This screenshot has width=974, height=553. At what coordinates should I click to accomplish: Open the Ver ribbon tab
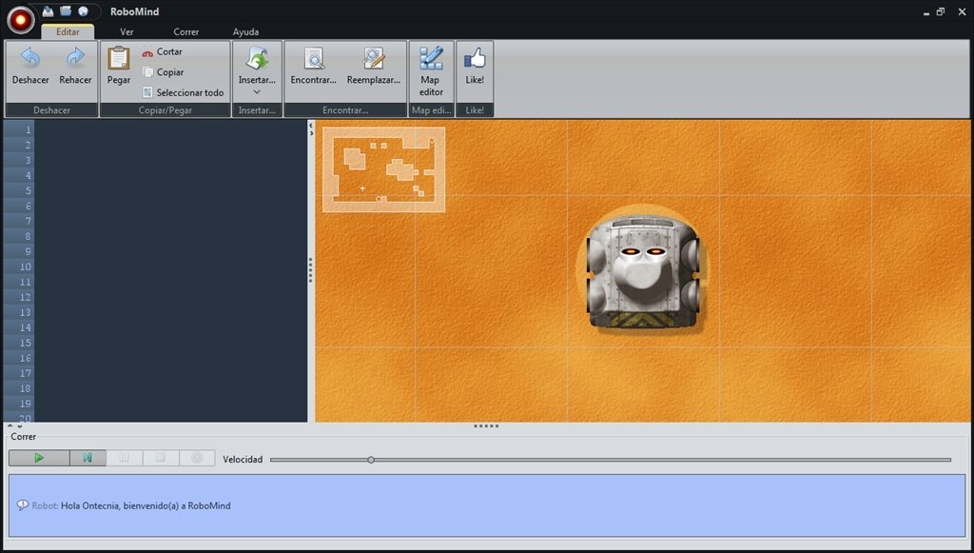point(127,31)
